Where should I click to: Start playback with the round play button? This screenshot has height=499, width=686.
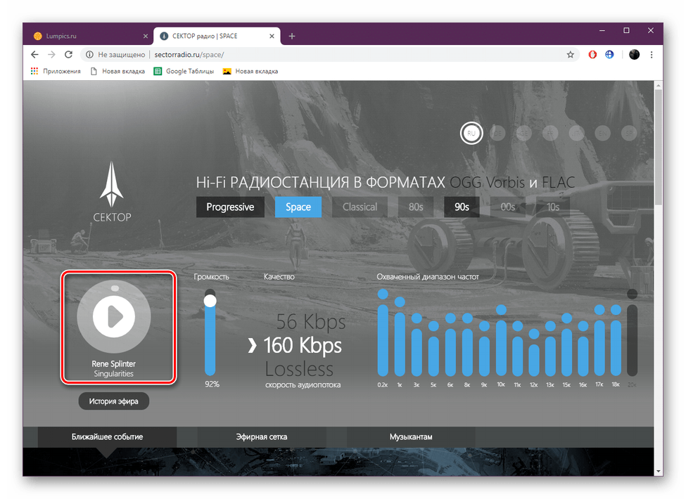click(x=114, y=316)
